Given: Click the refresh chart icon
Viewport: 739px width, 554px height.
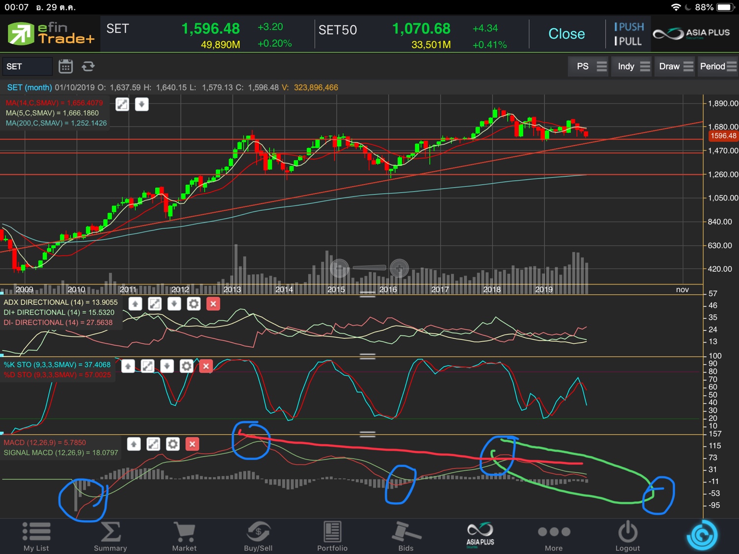Looking at the screenshot, I should tap(88, 66).
